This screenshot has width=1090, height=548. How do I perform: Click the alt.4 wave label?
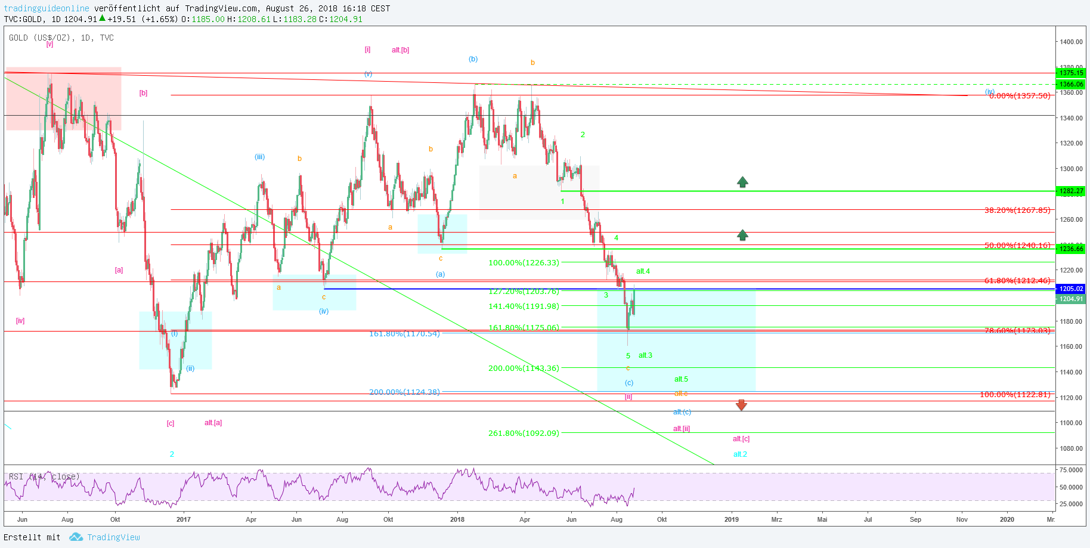pyautogui.click(x=643, y=271)
